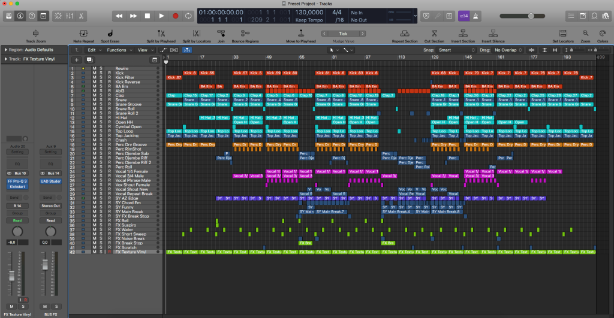This screenshot has width=614, height=318.
Task: Increase nudge value with right arrow
Action: pyautogui.click(x=363, y=34)
